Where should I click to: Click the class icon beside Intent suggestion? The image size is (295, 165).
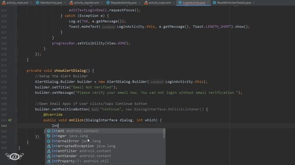coord(49,131)
